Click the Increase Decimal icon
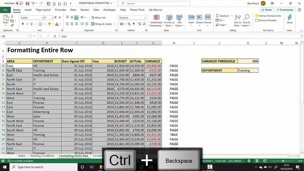This screenshot has height=171, width=304. [x=139, y=24]
